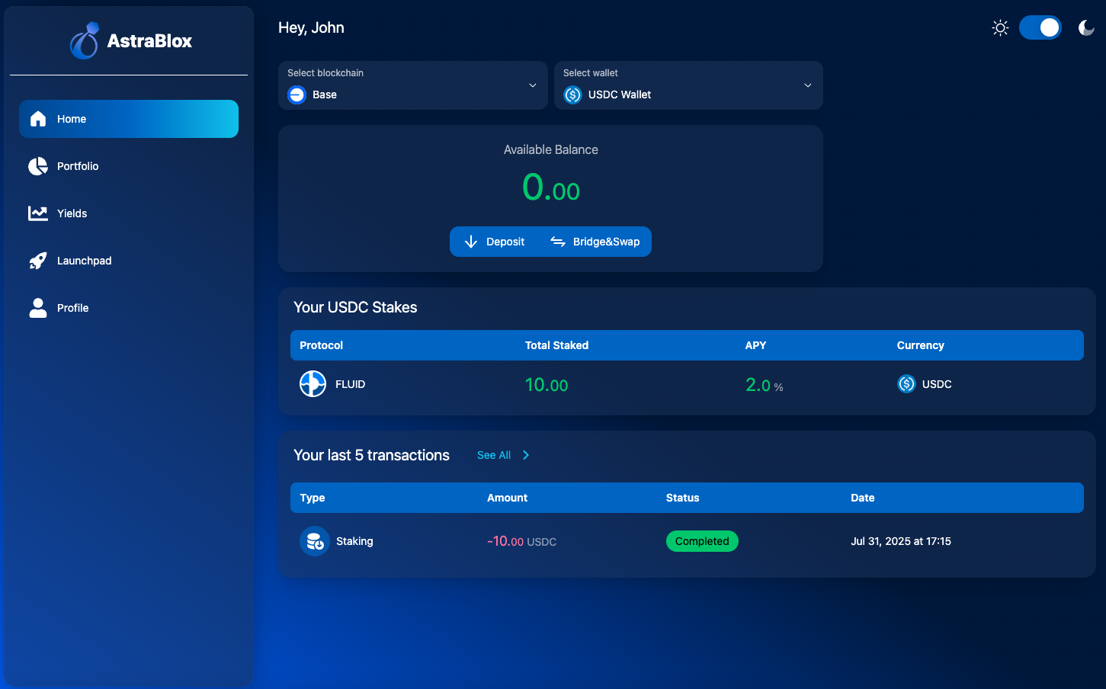Expand the USDC Wallet chevron
Viewport: 1106px width, 689px height.
[807, 85]
